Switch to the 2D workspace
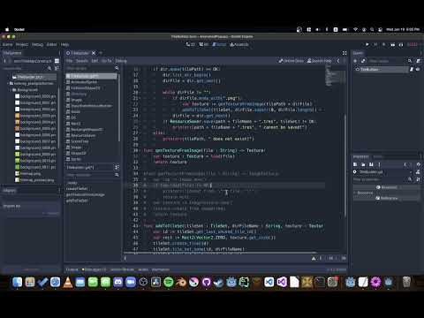The image size is (424, 318). pos(191,44)
